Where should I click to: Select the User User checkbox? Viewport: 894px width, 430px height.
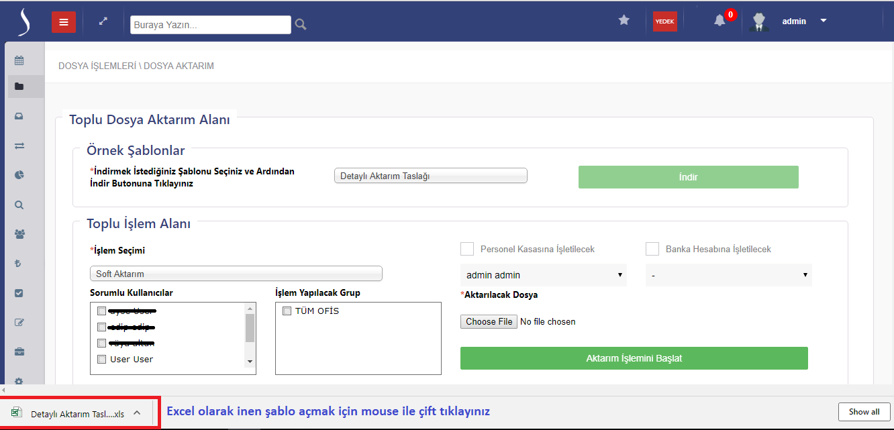(x=101, y=360)
